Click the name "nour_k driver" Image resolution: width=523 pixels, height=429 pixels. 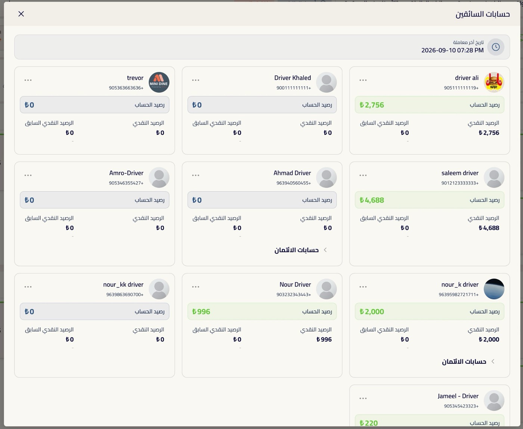(x=460, y=284)
